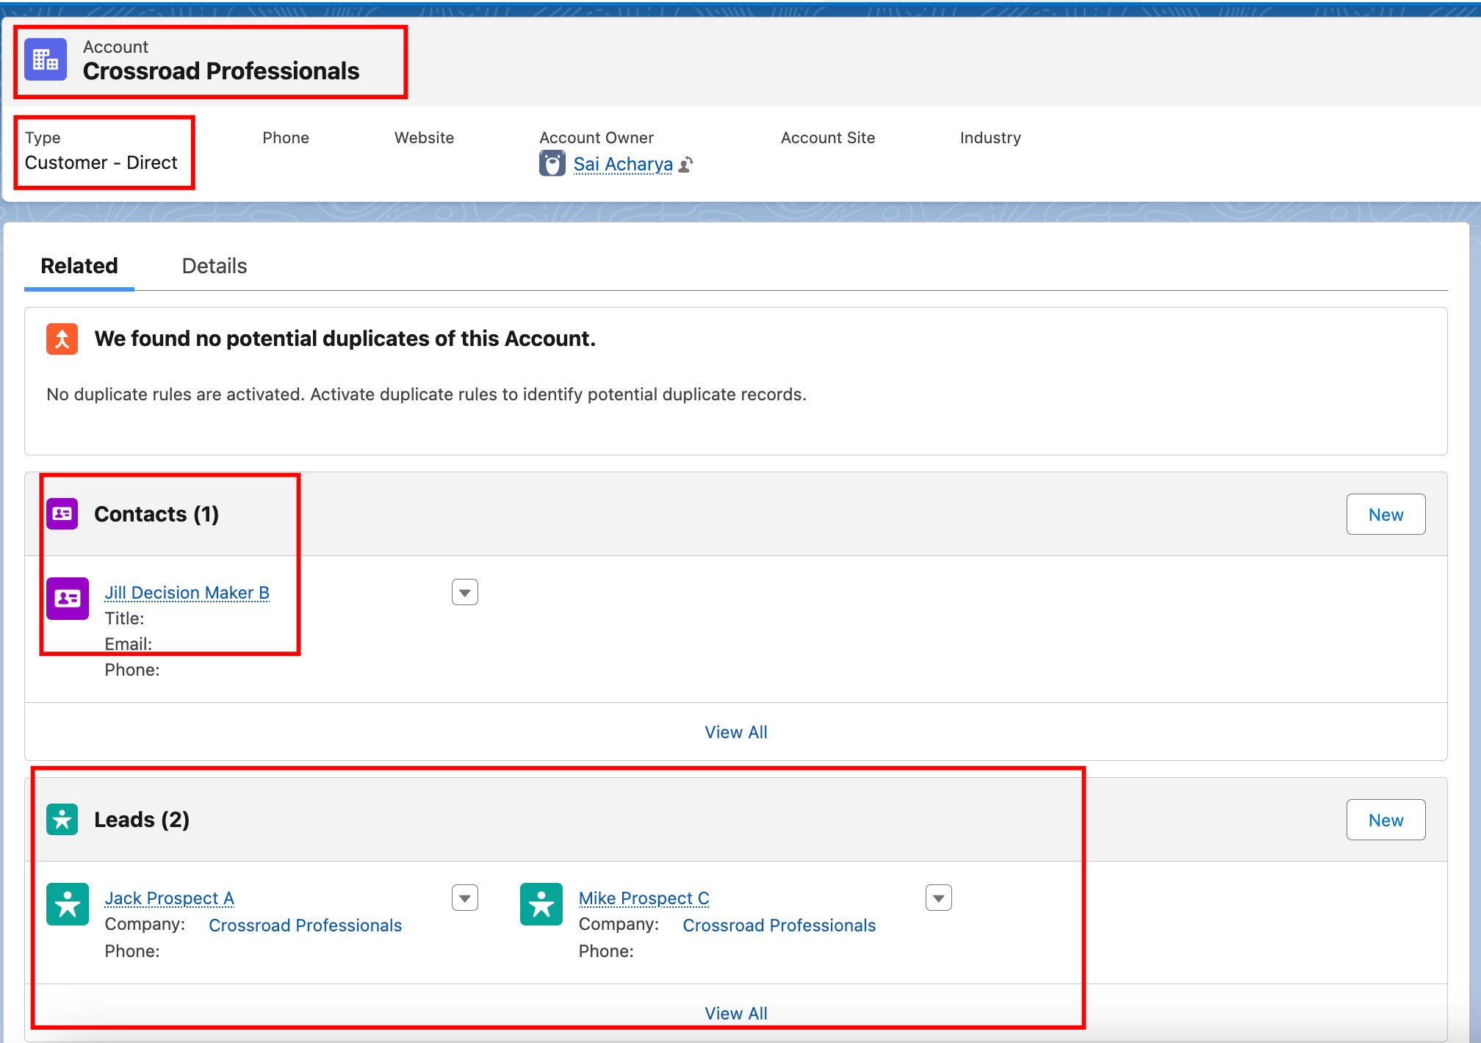Click New button in Contacts section
The height and width of the screenshot is (1043, 1481).
(x=1385, y=515)
